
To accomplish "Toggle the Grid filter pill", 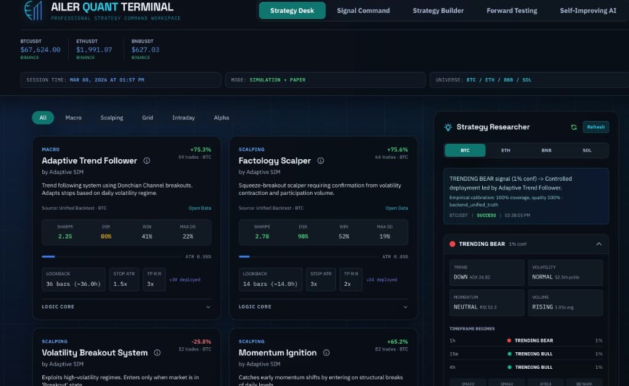I will pyautogui.click(x=147, y=117).
